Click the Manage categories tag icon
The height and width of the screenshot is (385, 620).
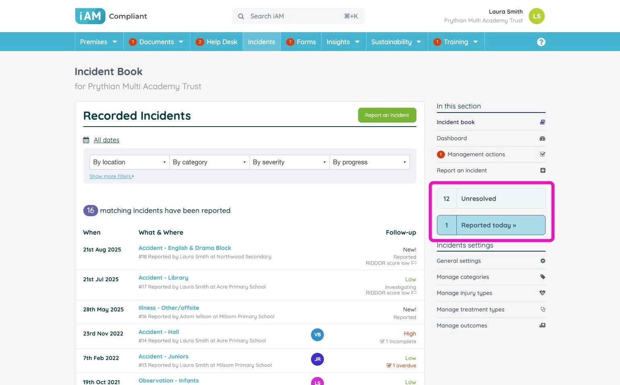[543, 277]
